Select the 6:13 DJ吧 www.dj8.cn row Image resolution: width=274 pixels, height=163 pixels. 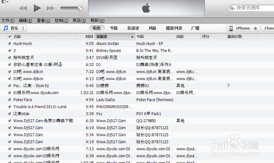(x=137, y=79)
